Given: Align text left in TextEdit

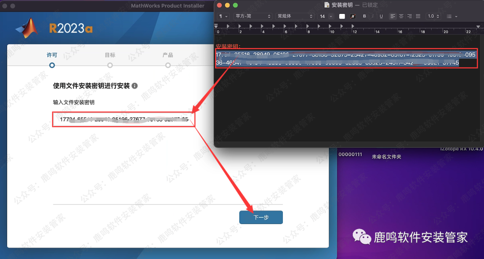Looking at the screenshot, I should (x=393, y=16).
